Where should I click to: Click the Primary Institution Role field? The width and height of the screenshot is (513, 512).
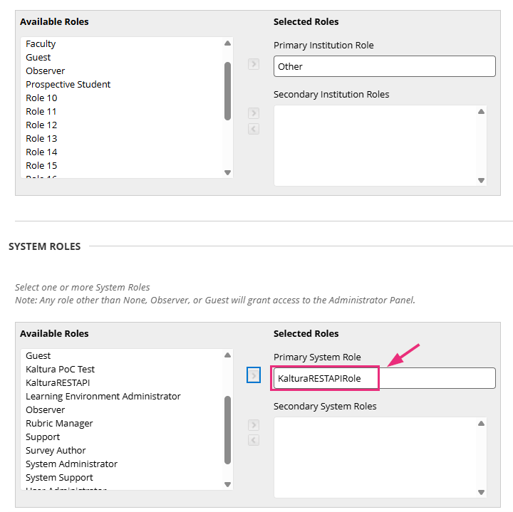(x=384, y=66)
